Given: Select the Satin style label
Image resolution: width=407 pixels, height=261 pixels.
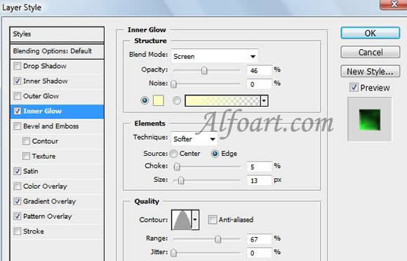Looking at the screenshot, I should [31, 171].
